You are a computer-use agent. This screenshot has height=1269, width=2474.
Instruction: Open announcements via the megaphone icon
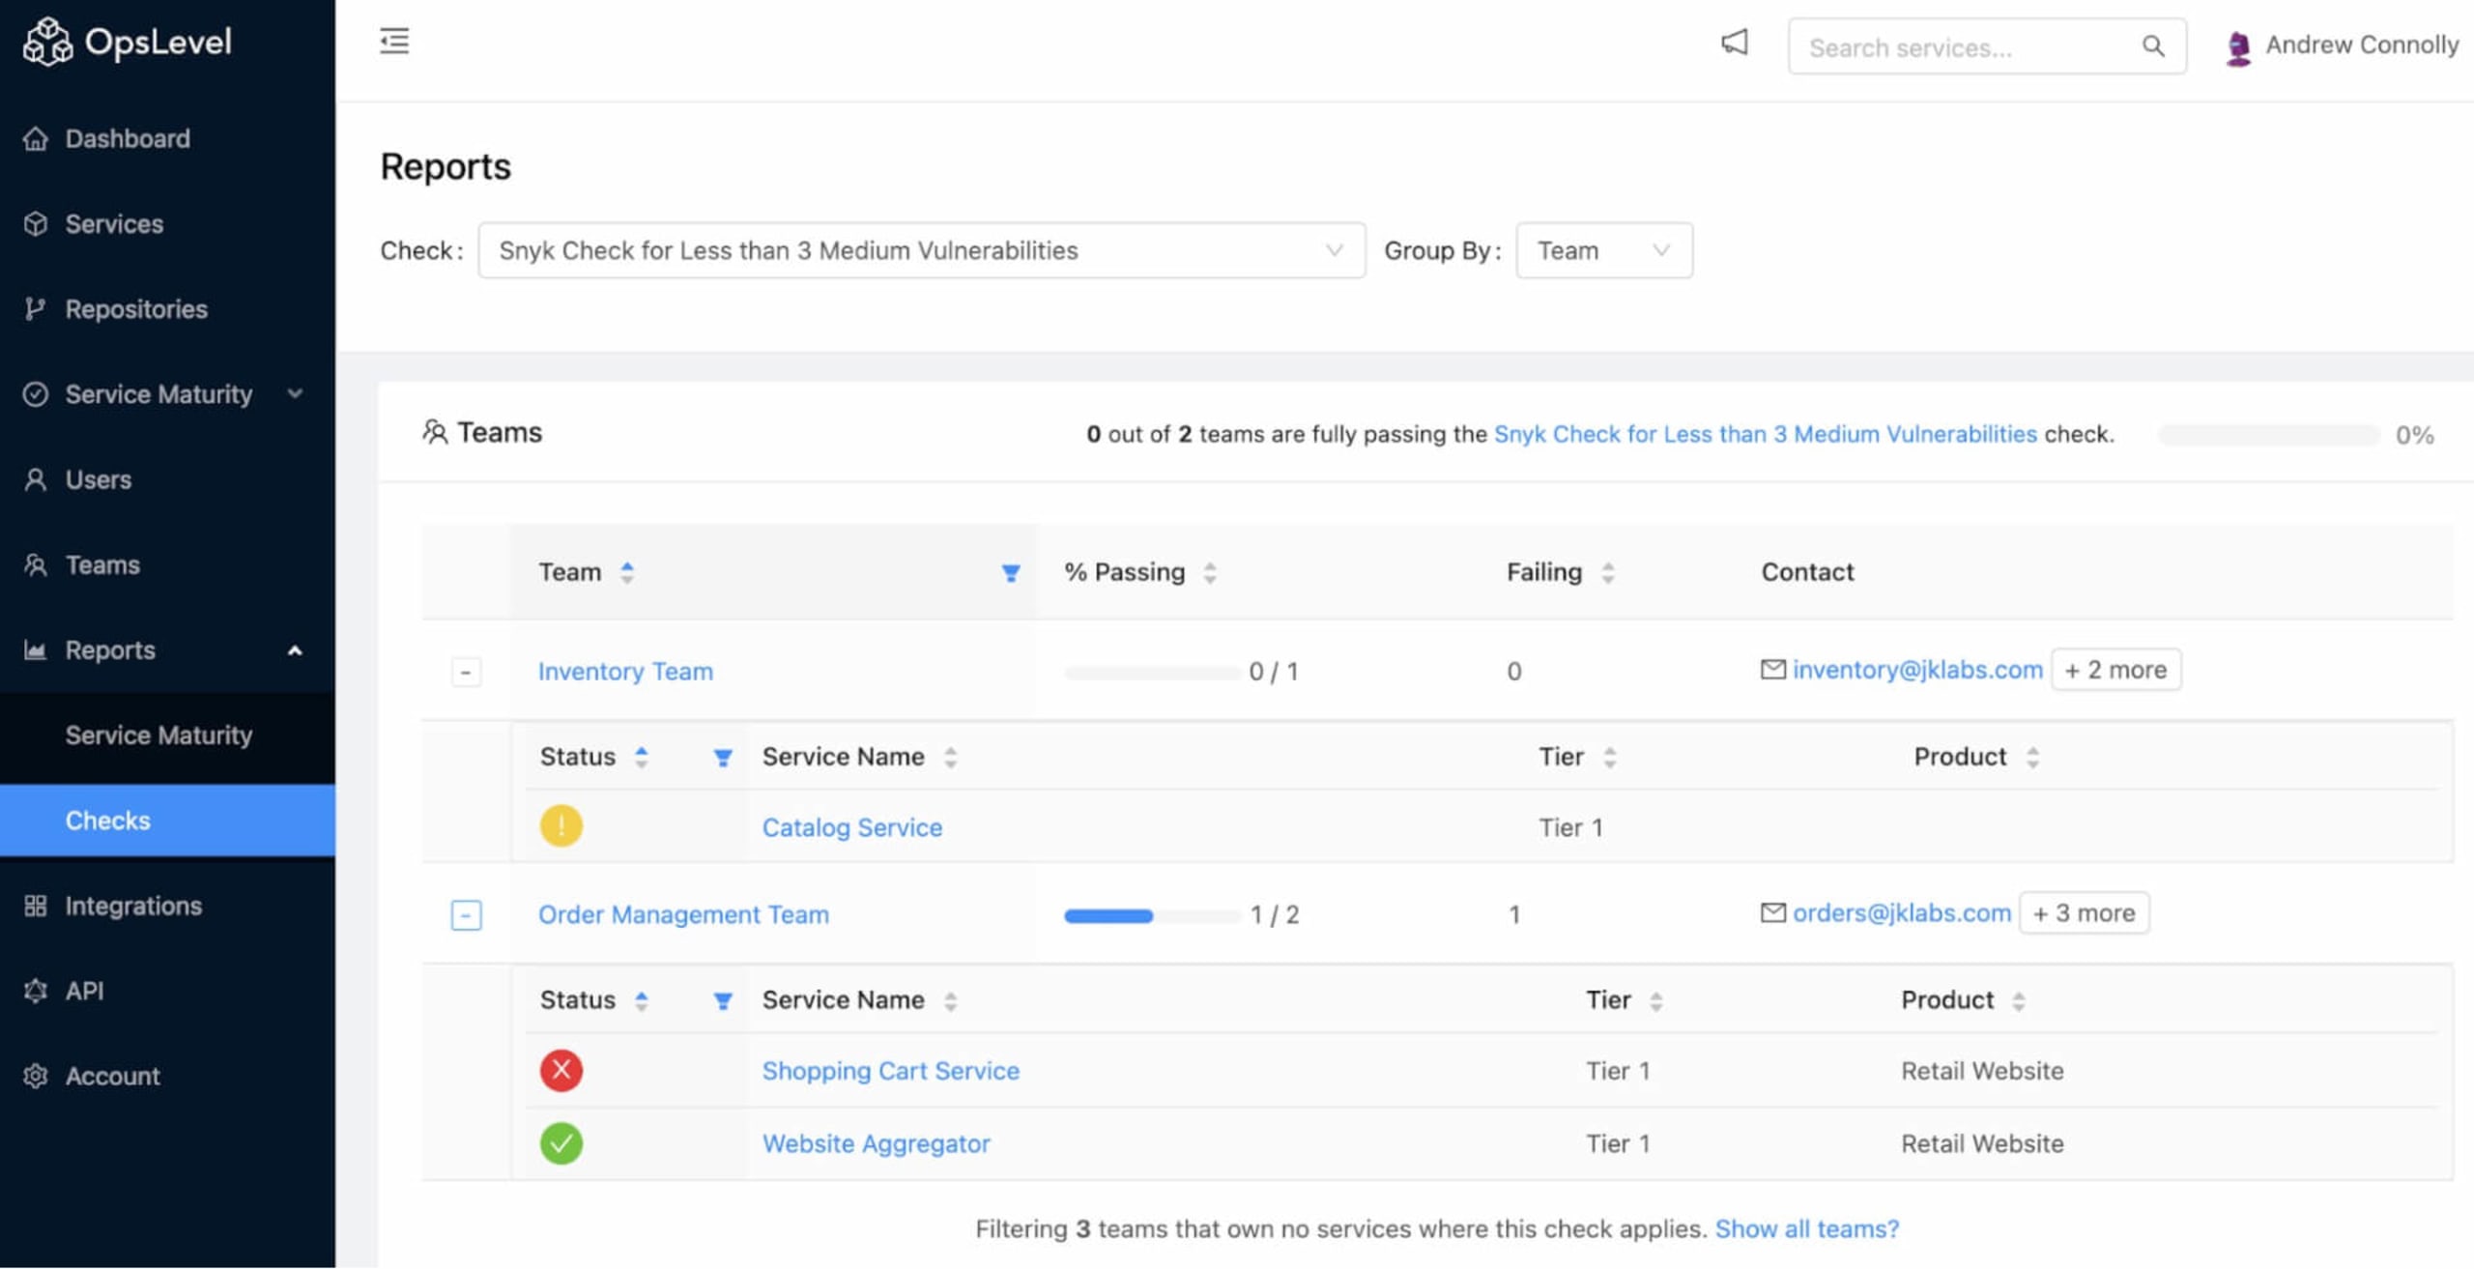point(1735,43)
